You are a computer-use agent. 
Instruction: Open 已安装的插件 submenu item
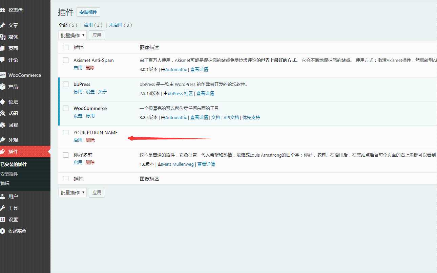pyautogui.click(x=14, y=164)
